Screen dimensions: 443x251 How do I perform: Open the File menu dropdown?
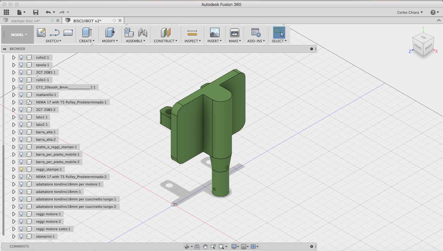pyautogui.click(x=21, y=12)
